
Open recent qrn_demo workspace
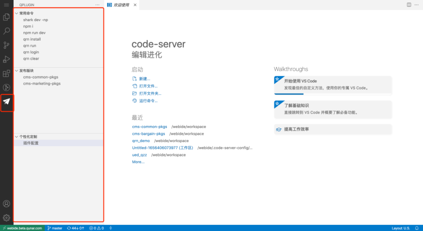pyautogui.click(x=141, y=141)
